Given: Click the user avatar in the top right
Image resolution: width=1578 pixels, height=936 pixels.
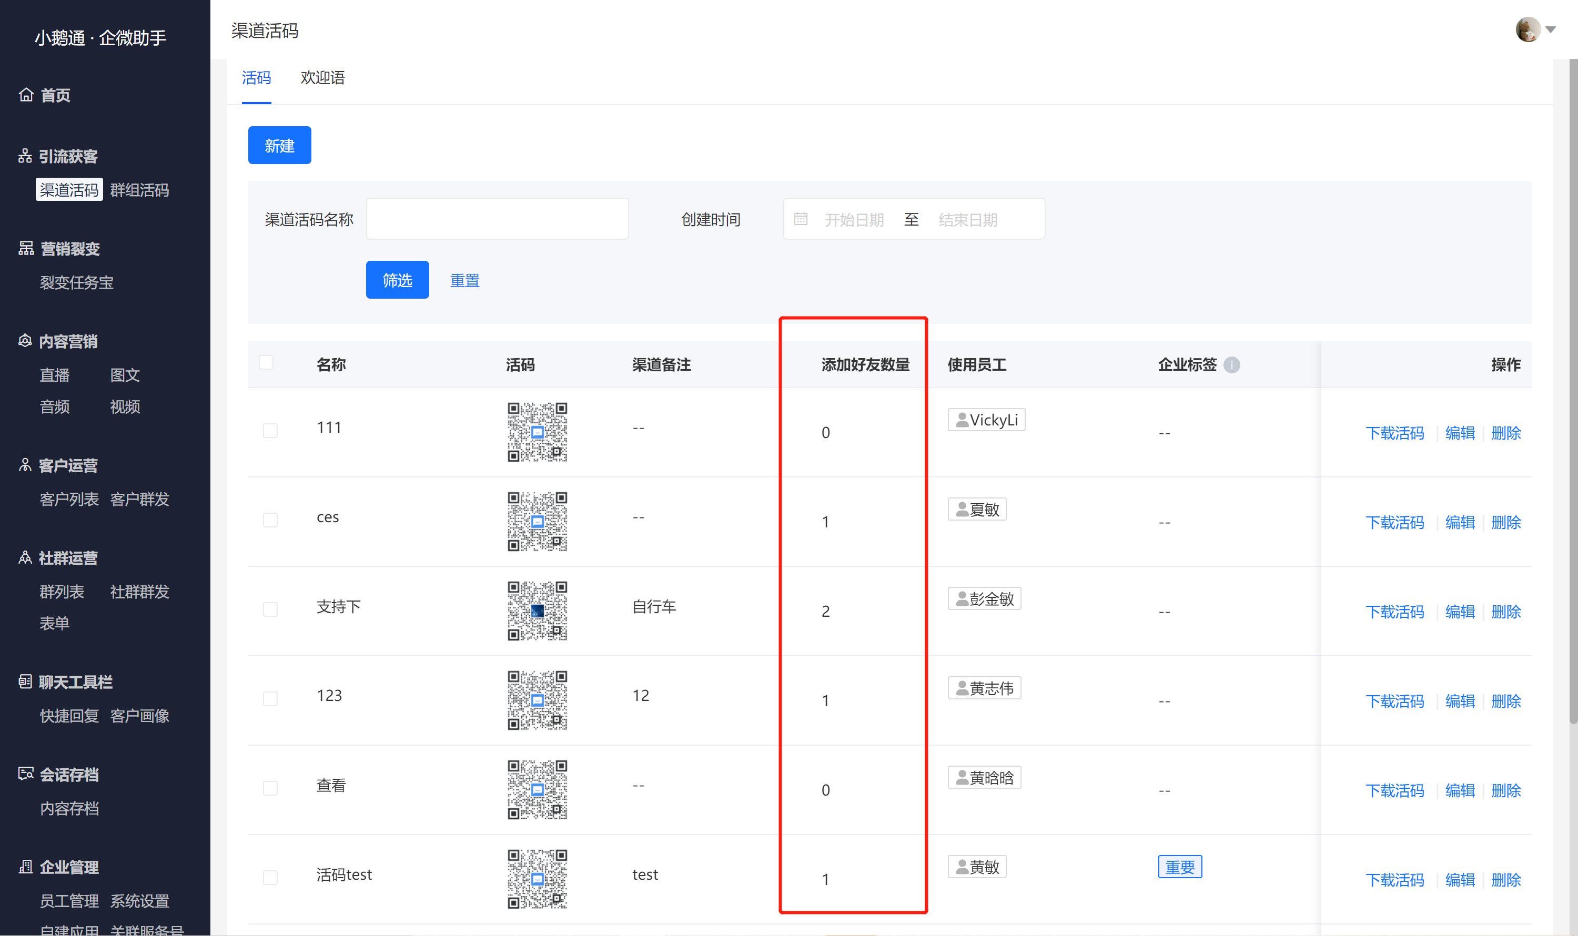Looking at the screenshot, I should pyautogui.click(x=1528, y=29).
